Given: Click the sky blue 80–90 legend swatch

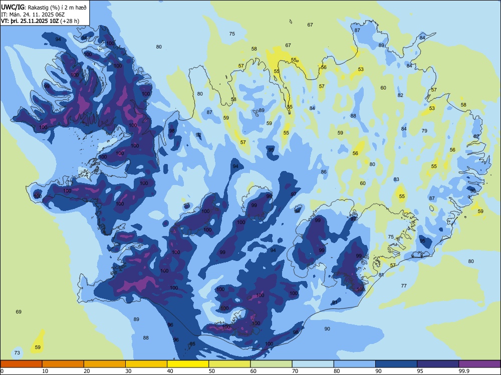Looking at the screenshot, I should point(355,364).
